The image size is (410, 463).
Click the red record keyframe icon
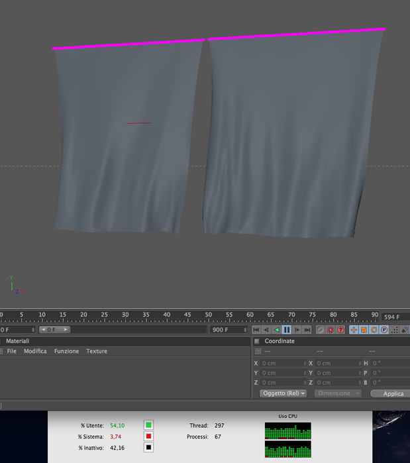point(331,330)
